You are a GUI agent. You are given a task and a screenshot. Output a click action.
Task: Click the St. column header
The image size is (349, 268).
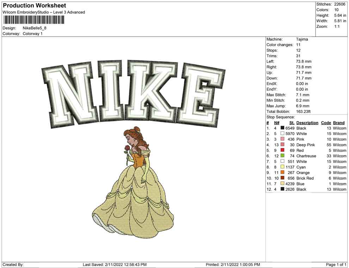click(x=292, y=123)
